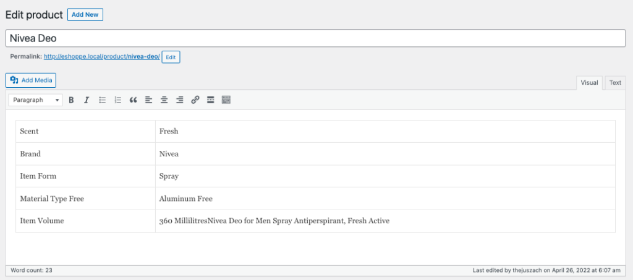Viewport: 633px width, 280px height.
Task: Click the Aluminum Free table cell
Action: pyautogui.click(x=186, y=199)
